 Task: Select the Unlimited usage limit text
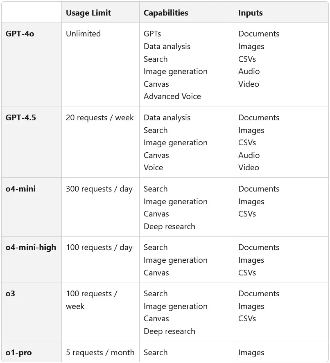pos(83,34)
